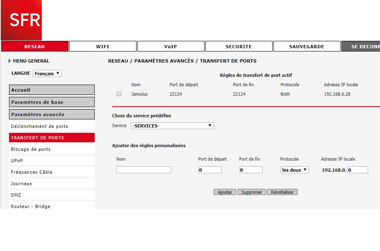Click the SFR logo
Image resolution: width=380 pixels, height=251 pixels.
click(21, 20)
